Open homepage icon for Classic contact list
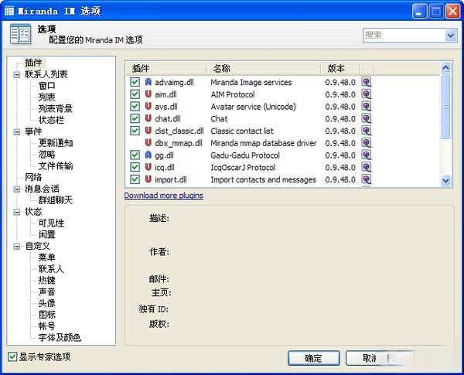The width and height of the screenshot is (464, 375). point(367,131)
